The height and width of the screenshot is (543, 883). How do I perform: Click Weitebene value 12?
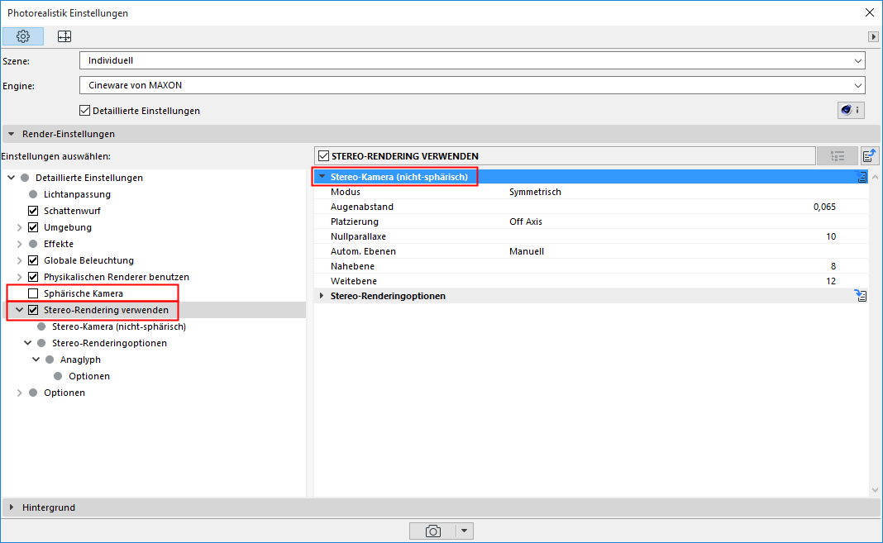(831, 281)
